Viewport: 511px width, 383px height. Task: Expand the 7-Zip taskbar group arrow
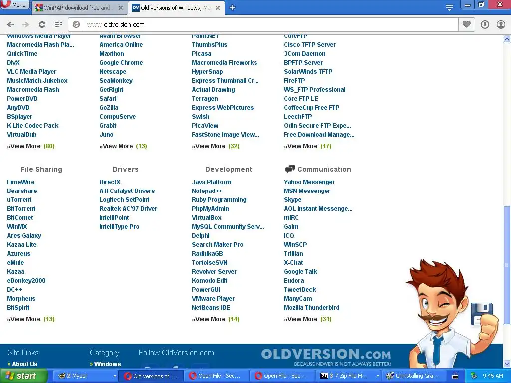(378, 376)
